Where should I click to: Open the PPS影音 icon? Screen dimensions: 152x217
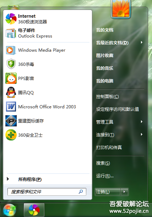pos(11,78)
